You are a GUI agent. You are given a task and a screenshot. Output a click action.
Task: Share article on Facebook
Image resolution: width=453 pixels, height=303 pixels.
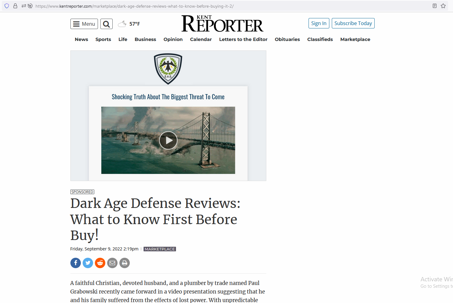(76, 263)
